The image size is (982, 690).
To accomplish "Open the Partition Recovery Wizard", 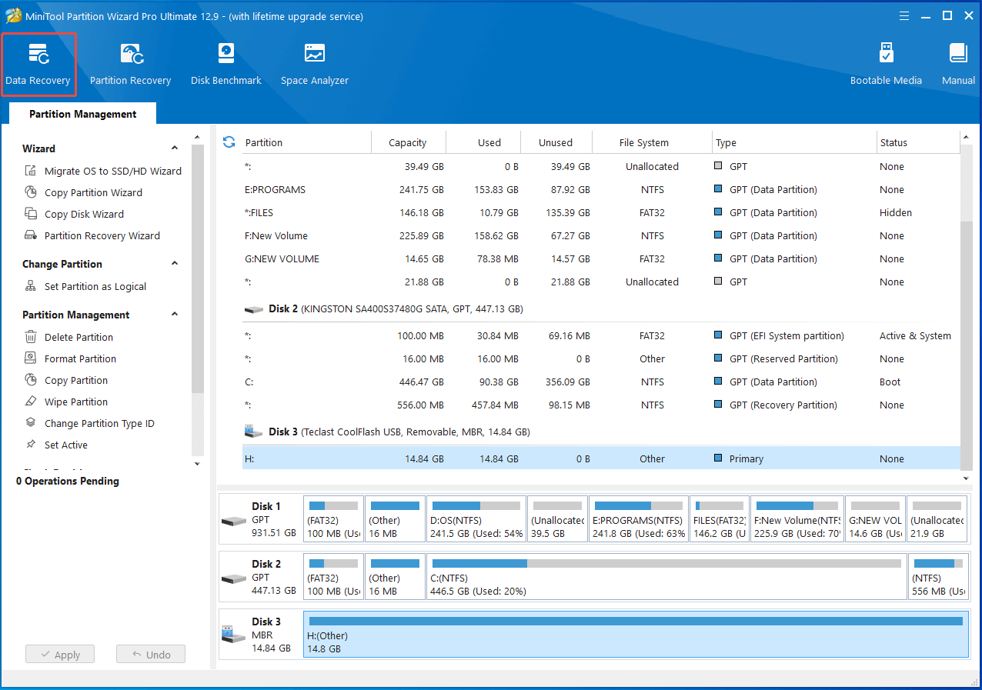I will click(x=92, y=235).
